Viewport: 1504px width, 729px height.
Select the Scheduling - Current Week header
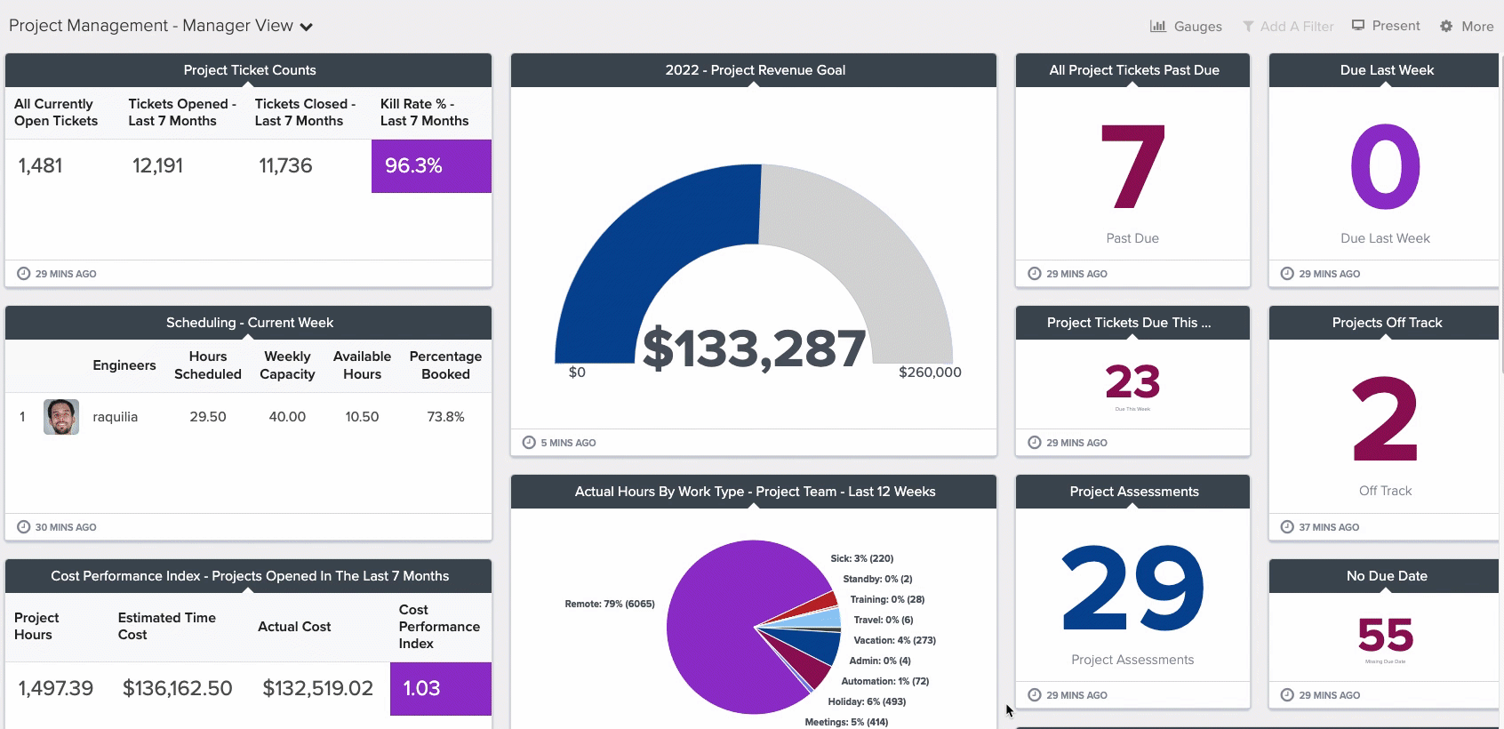[x=249, y=323]
